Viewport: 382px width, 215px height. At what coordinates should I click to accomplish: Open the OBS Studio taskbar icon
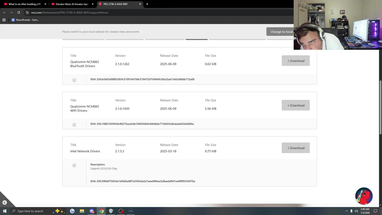click(x=121, y=211)
